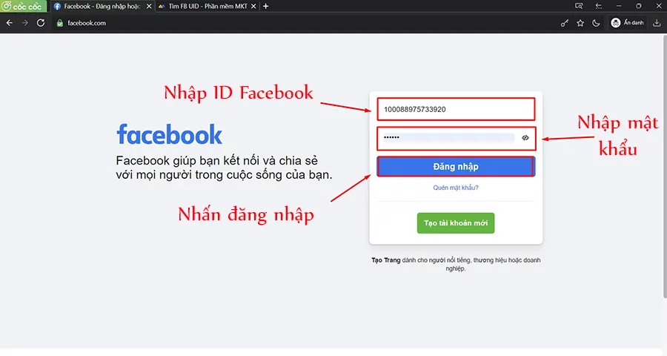Go back with the back arrow
Screen dimensions: 667x356
click(x=10, y=23)
